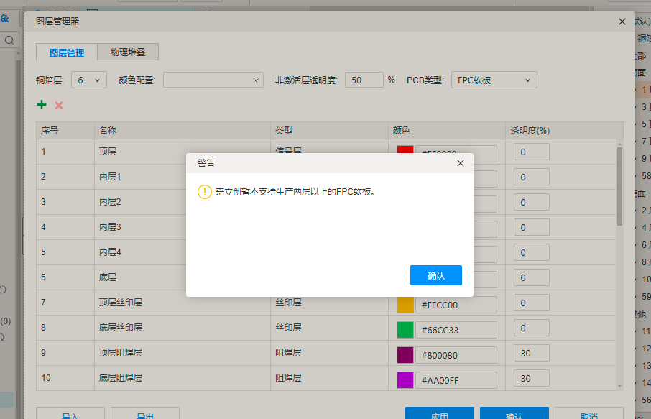Click the purple swatch for 顶层阻焊层
This screenshot has height=419, width=651.
pyautogui.click(x=405, y=355)
